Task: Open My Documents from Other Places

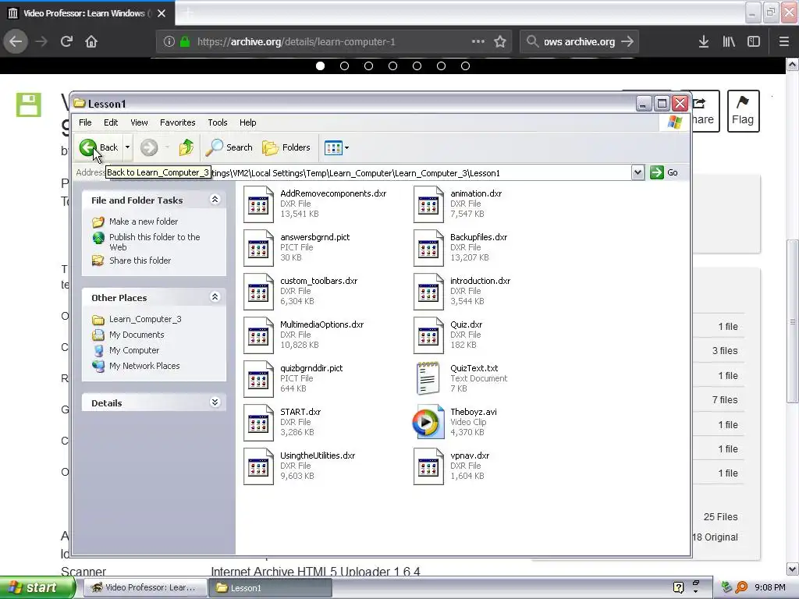Action: [137, 335]
